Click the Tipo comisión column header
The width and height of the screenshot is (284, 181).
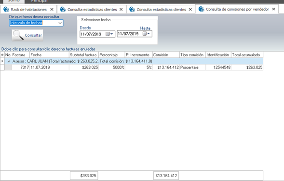[x=192, y=55]
